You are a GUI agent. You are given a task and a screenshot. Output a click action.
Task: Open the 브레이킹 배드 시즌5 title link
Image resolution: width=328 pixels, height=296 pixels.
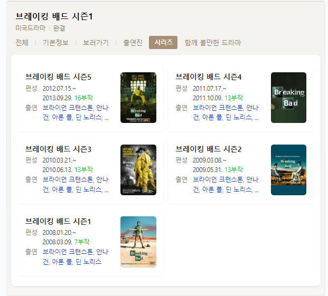tap(58, 77)
